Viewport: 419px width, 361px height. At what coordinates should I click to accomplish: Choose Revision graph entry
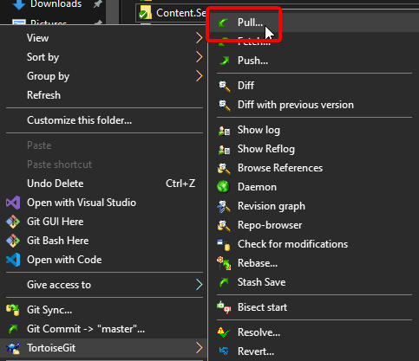[314, 206]
